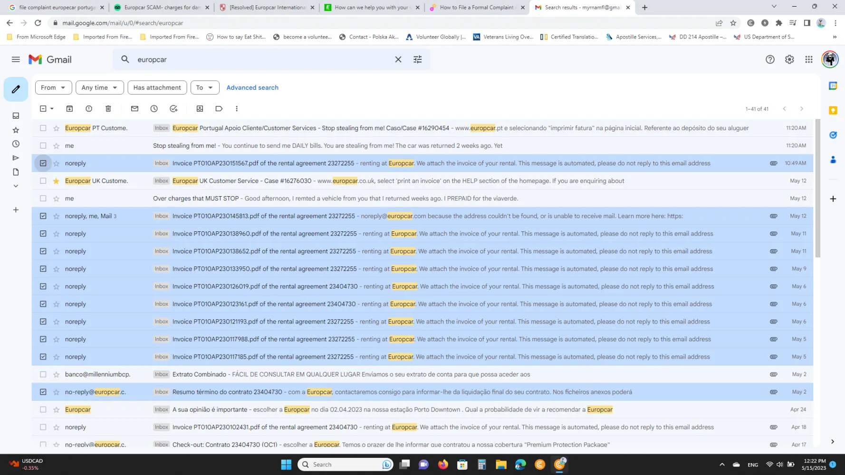Viewport: 845px width, 475px height.
Task: Check the 'Over charges that MUST STOP' checkbox
Action: [x=43, y=198]
